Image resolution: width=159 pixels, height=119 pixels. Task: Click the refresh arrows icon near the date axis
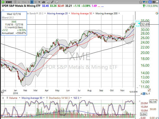pyautogui.click(x=2, y=91)
